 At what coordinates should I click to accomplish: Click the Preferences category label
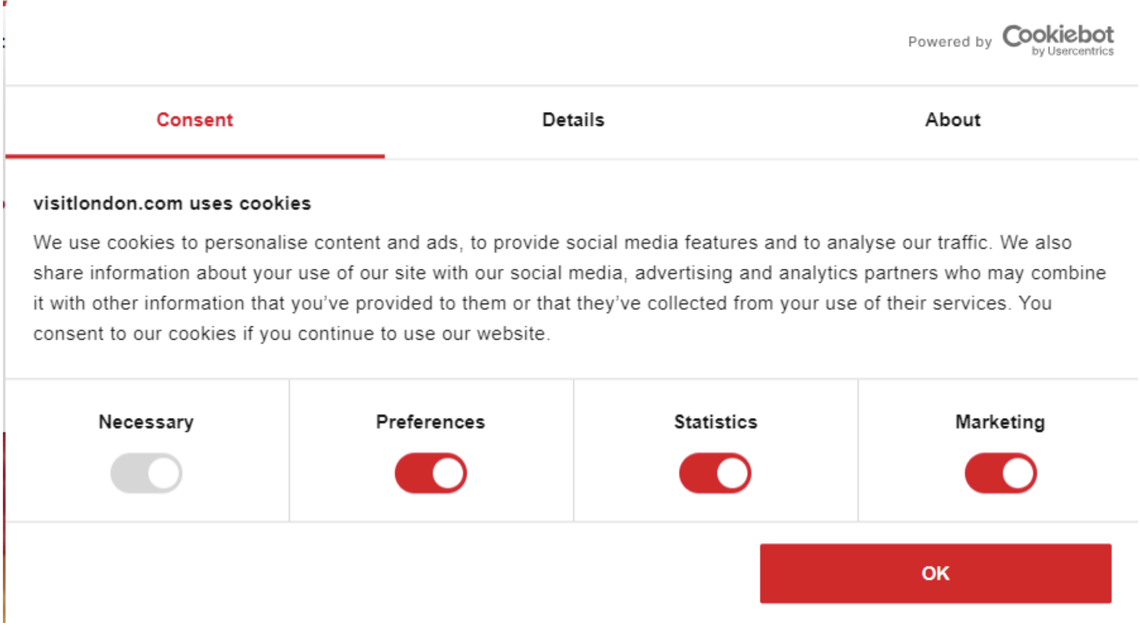tap(430, 421)
